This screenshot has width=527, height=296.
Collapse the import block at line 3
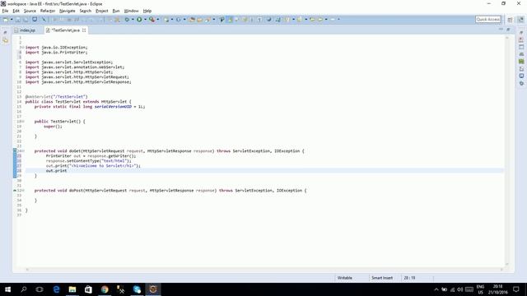[23, 48]
